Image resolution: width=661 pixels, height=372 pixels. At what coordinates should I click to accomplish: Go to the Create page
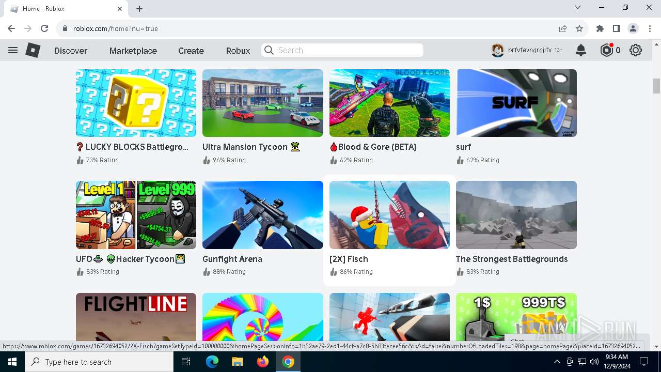coord(191,51)
